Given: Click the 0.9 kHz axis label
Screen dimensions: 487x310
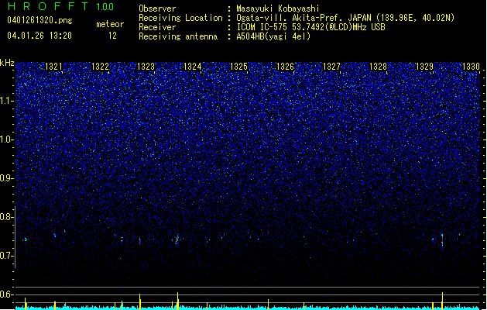Looking at the screenshot, I should (7, 178).
